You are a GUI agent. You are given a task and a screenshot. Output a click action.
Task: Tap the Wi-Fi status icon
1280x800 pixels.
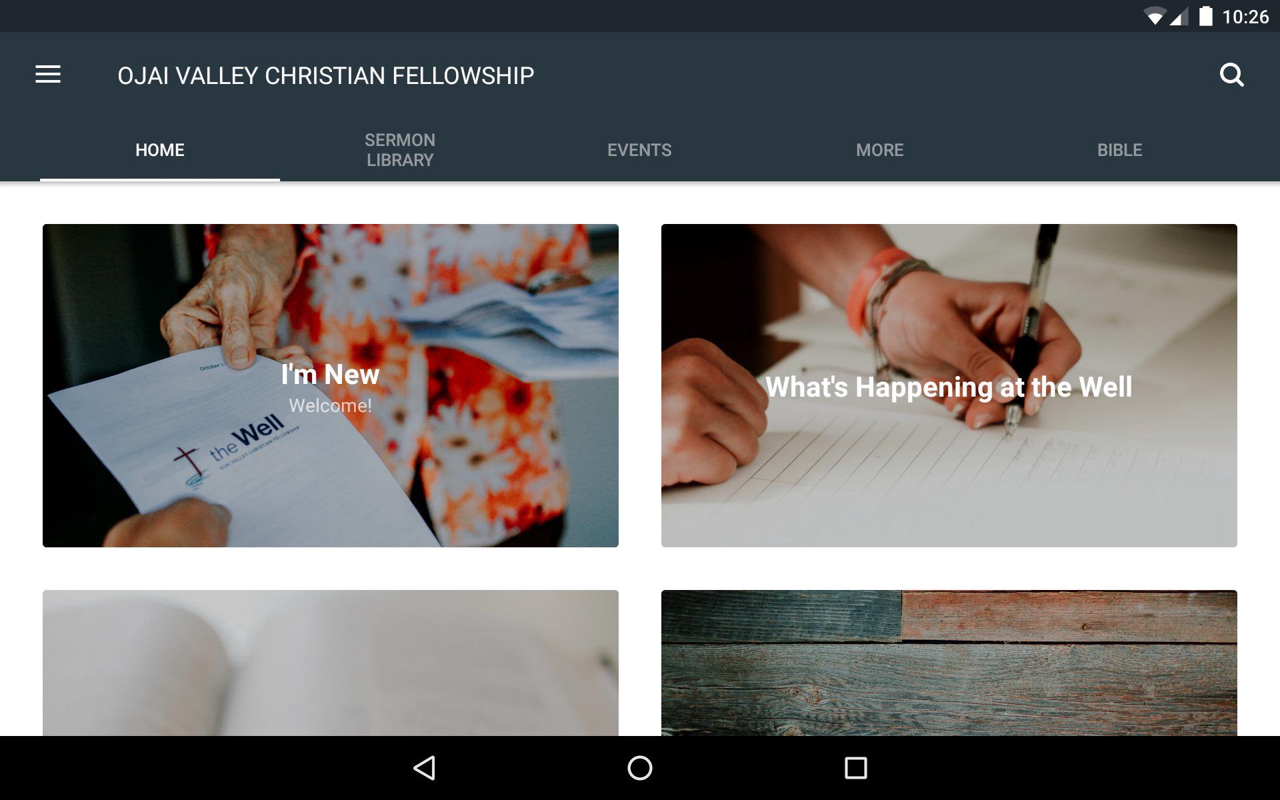pos(1154,17)
